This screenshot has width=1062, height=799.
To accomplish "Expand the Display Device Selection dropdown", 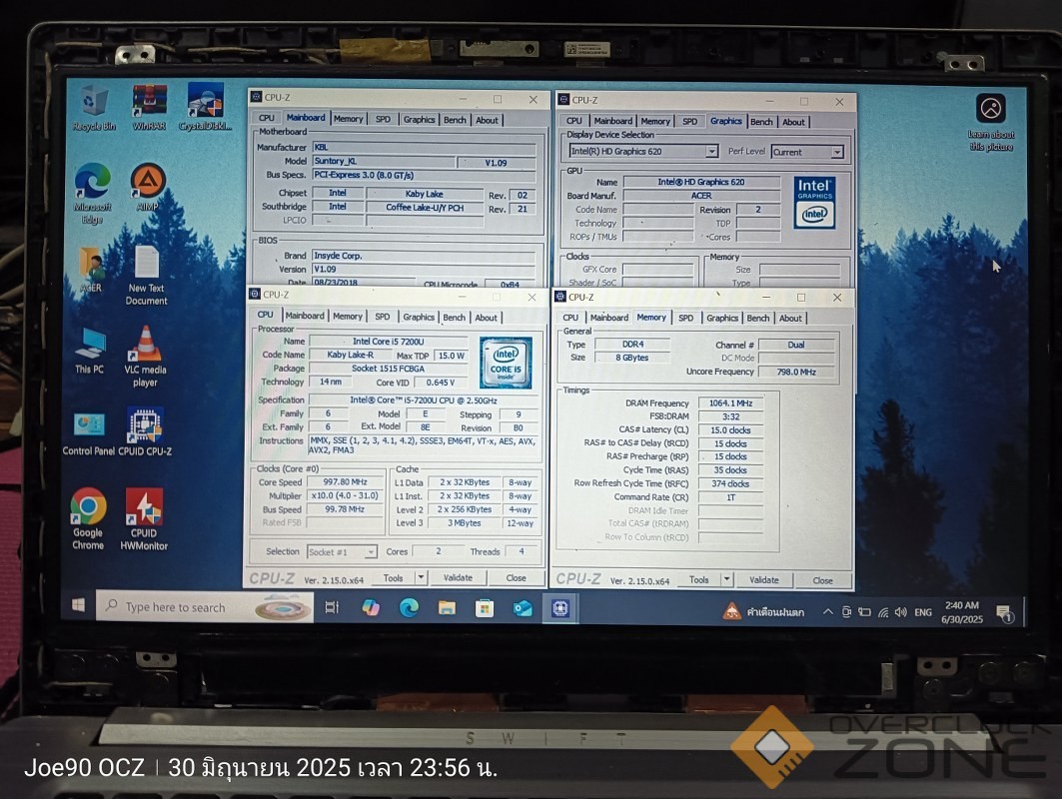I will (711, 152).
